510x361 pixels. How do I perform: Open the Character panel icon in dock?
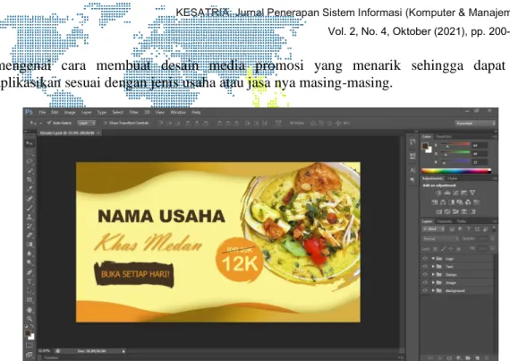[x=412, y=170]
